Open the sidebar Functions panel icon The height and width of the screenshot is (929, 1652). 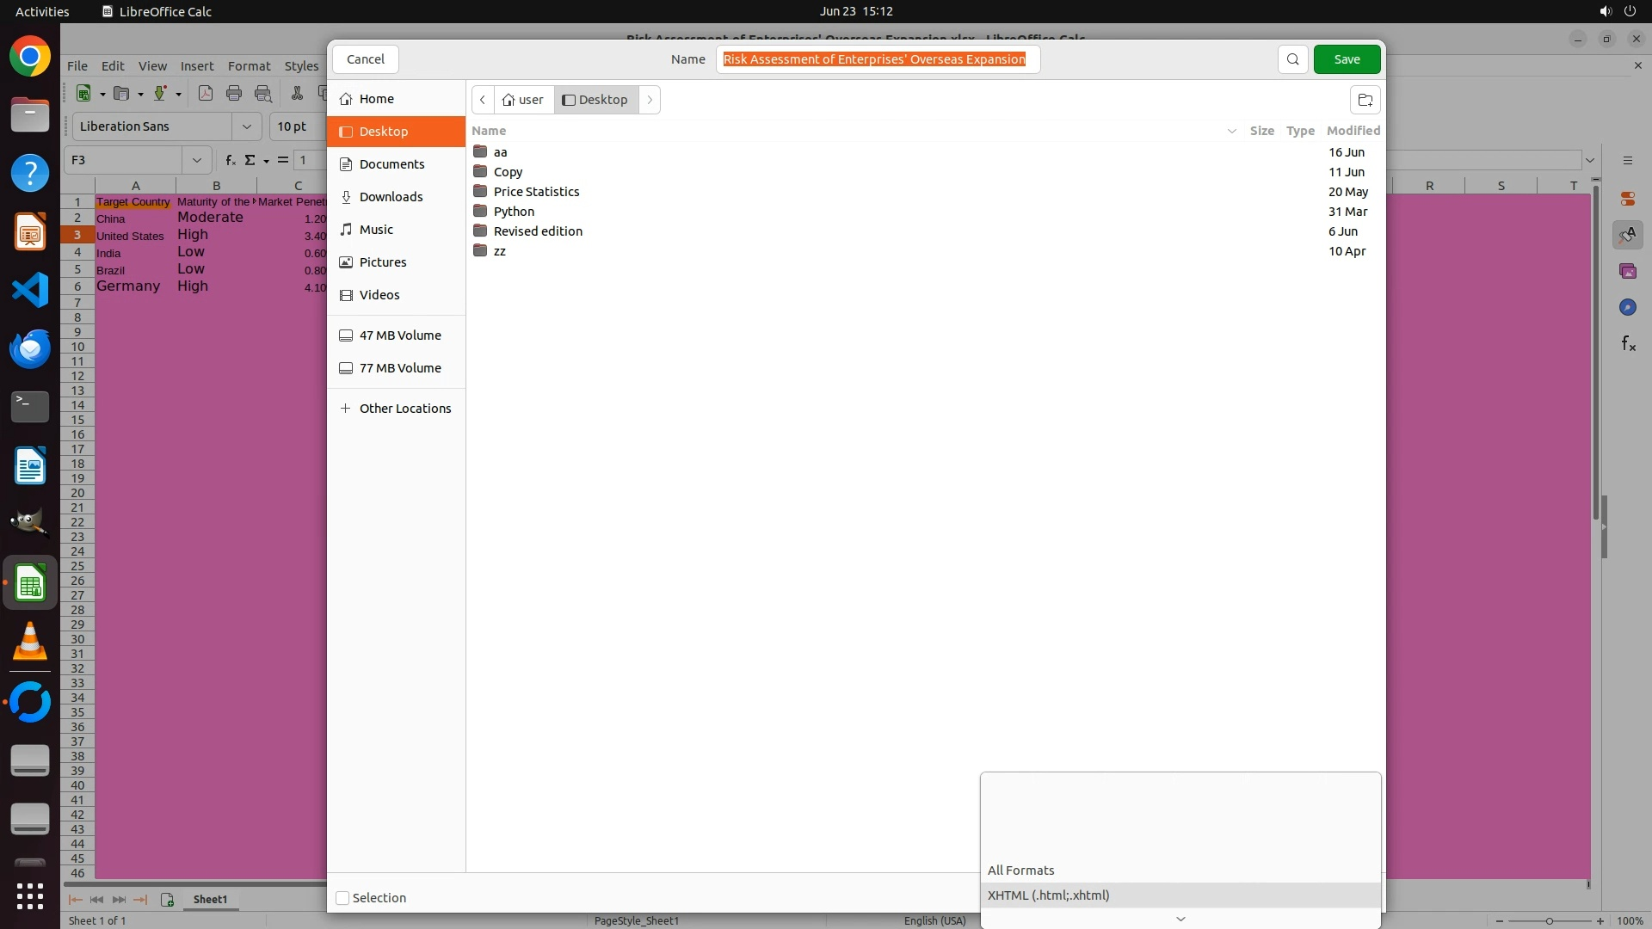[1628, 344]
